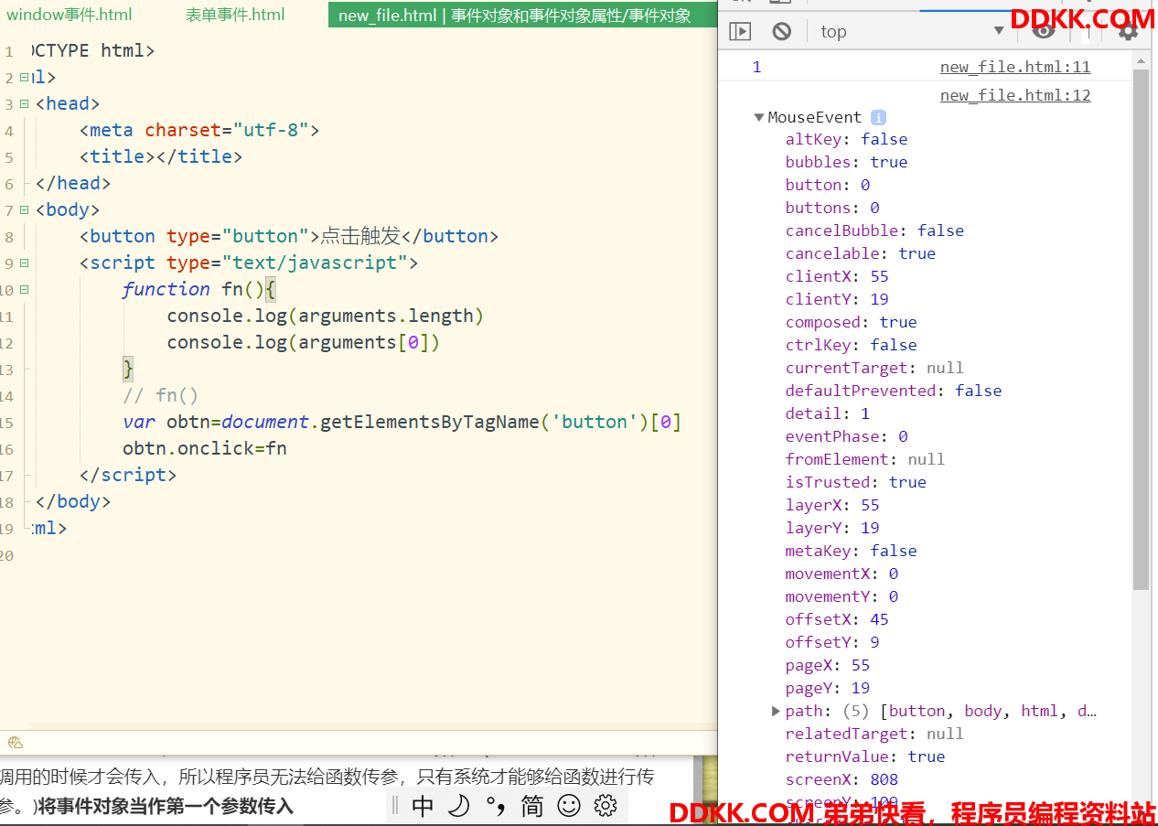Select the returnValue: true property

865,756
